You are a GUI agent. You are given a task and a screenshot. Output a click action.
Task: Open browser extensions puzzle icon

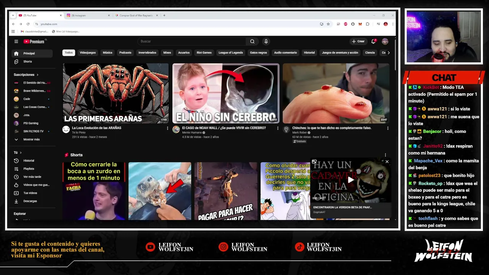coord(368,24)
